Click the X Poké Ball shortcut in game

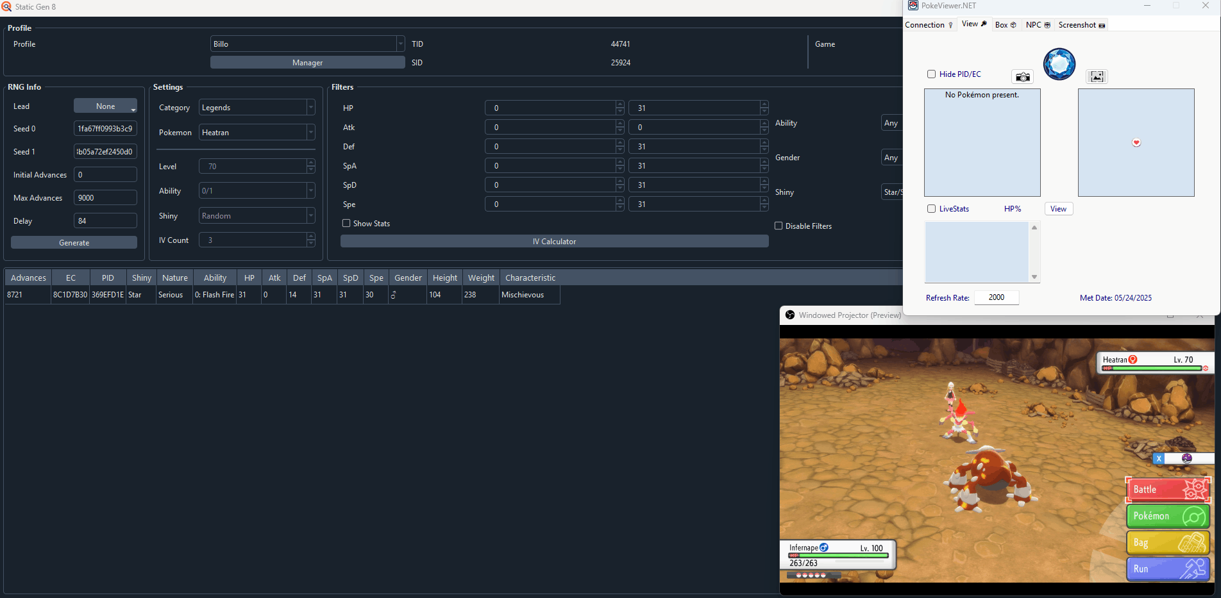tap(1183, 458)
